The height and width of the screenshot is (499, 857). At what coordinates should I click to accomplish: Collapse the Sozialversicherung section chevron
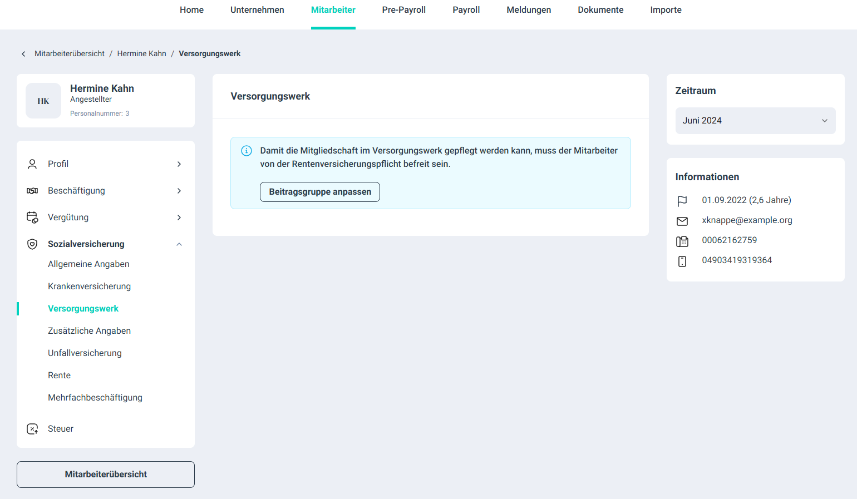pos(179,244)
